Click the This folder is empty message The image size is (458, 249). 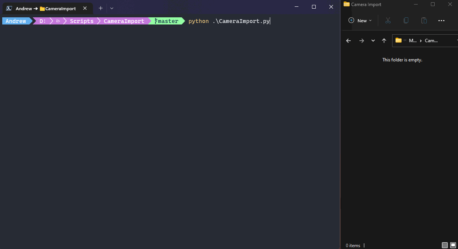coord(402,60)
